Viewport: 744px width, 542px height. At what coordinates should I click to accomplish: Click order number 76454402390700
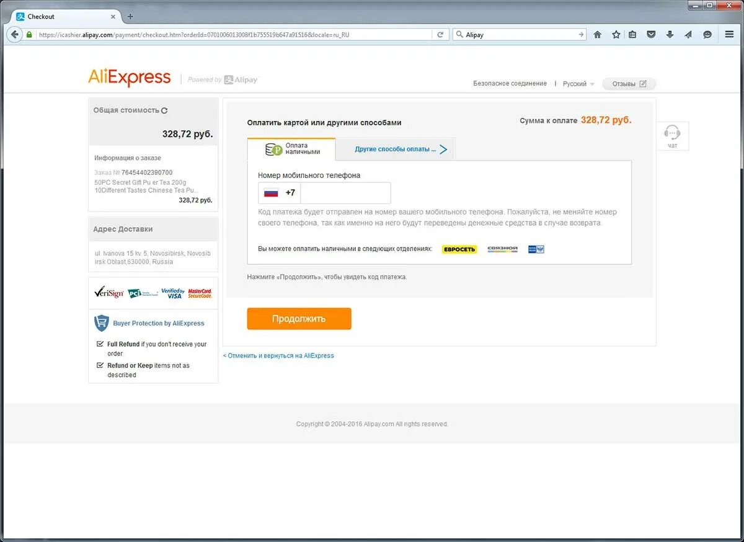(147, 172)
